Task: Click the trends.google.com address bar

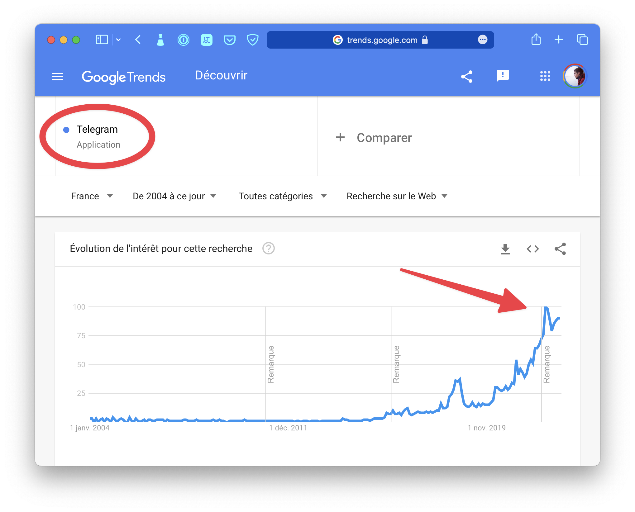Action: click(x=380, y=40)
